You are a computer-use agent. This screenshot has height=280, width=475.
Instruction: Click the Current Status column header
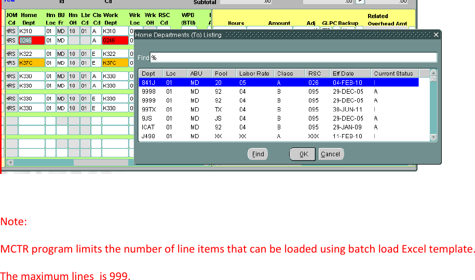[395, 73]
